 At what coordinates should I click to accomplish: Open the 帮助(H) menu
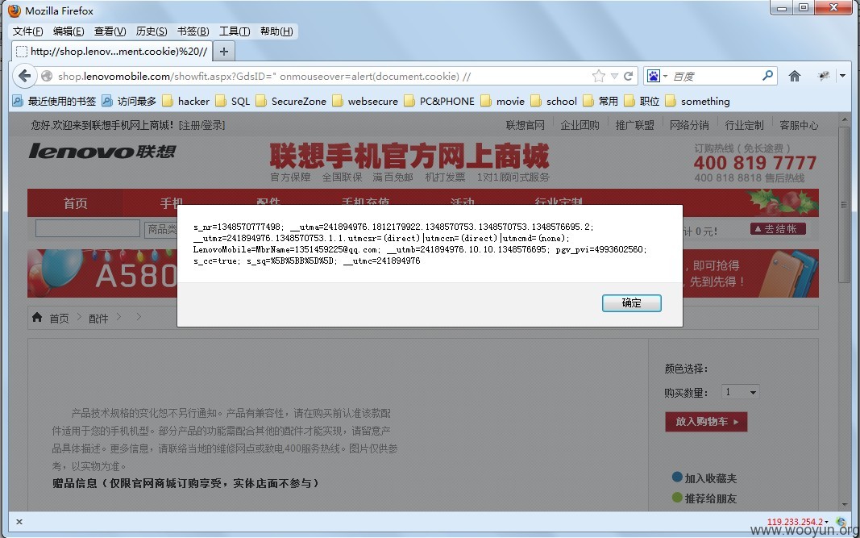point(276,31)
